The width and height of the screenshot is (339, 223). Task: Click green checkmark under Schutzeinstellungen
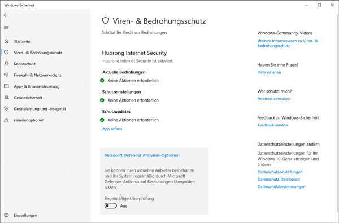click(102, 100)
